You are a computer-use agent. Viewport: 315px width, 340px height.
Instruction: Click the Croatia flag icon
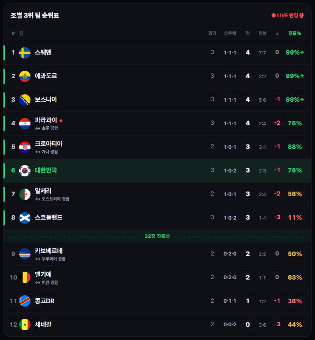pyautogui.click(x=25, y=147)
